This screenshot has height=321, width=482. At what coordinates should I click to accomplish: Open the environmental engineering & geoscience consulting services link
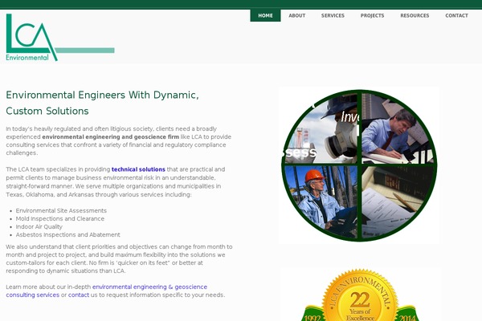(x=106, y=291)
